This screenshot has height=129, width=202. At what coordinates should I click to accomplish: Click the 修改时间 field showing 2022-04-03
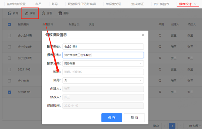[x=103, y=106]
